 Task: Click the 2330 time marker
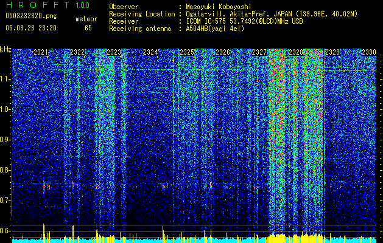click(369, 52)
